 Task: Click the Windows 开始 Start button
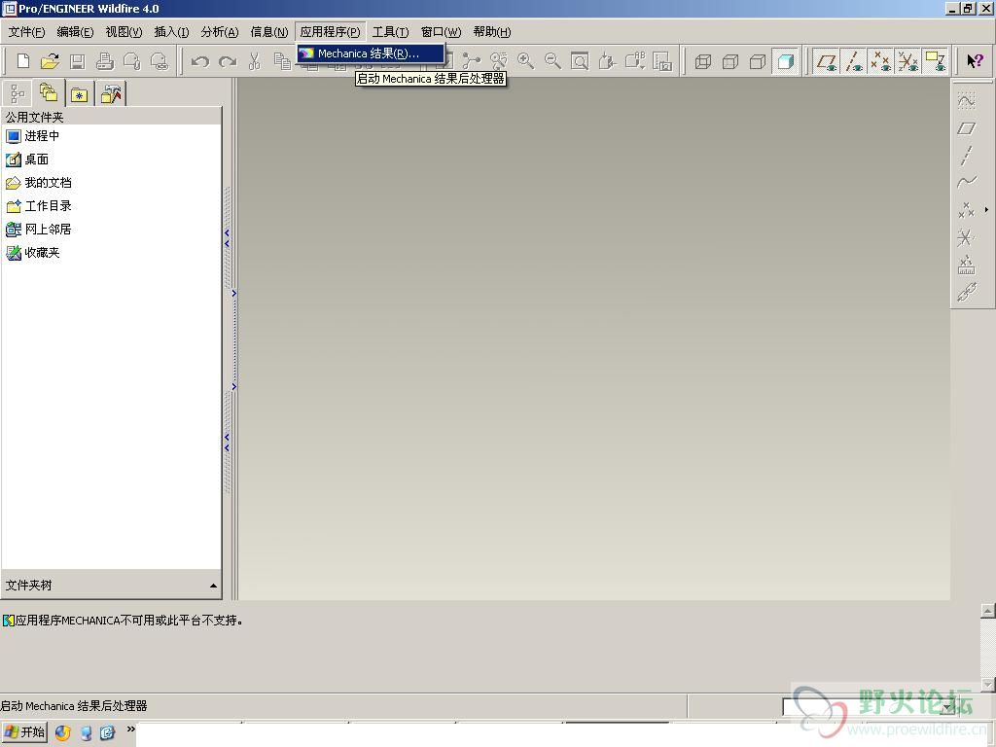[x=24, y=732]
